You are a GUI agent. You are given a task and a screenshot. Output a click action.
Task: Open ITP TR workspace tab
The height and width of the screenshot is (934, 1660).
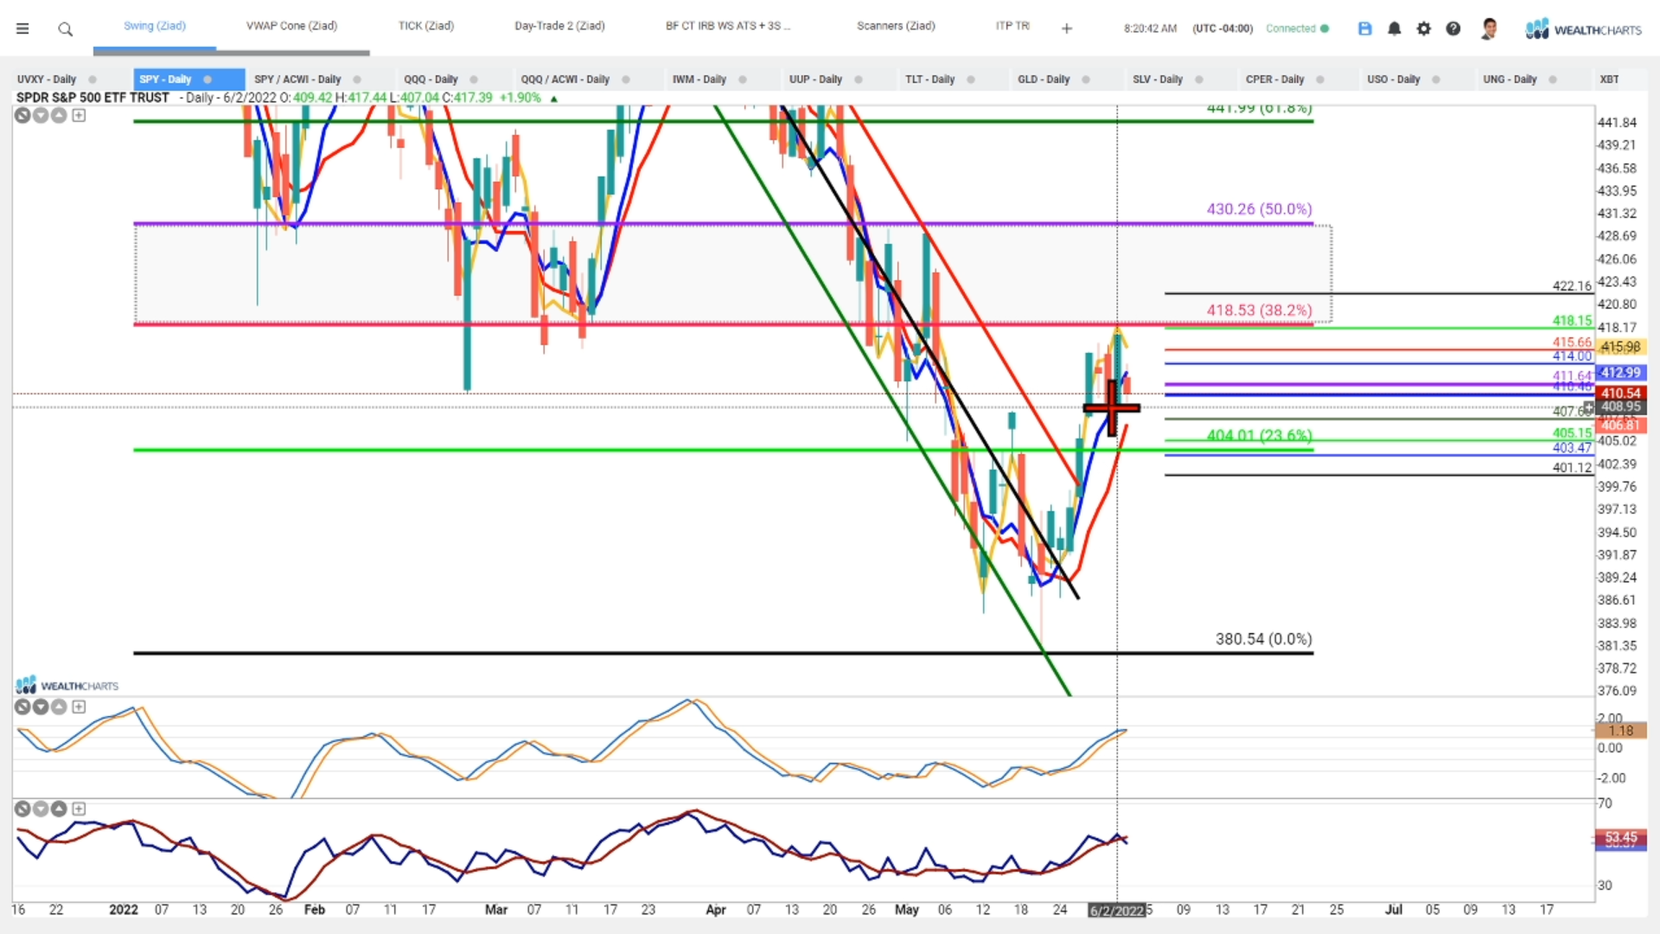1012,26
